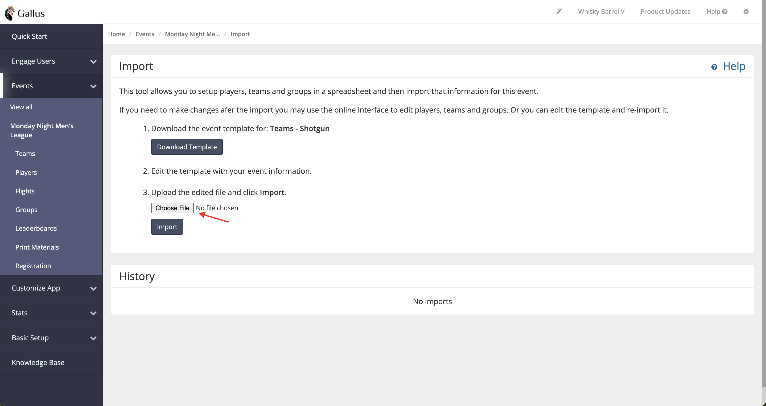Viewport: 766px width, 406px height.
Task: Go to Print Materials in sidebar
Action: 37,247
